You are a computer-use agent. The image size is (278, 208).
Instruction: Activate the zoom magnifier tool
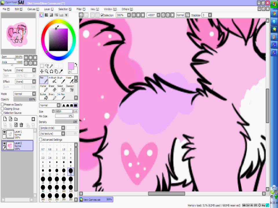[x=47, y=71]
